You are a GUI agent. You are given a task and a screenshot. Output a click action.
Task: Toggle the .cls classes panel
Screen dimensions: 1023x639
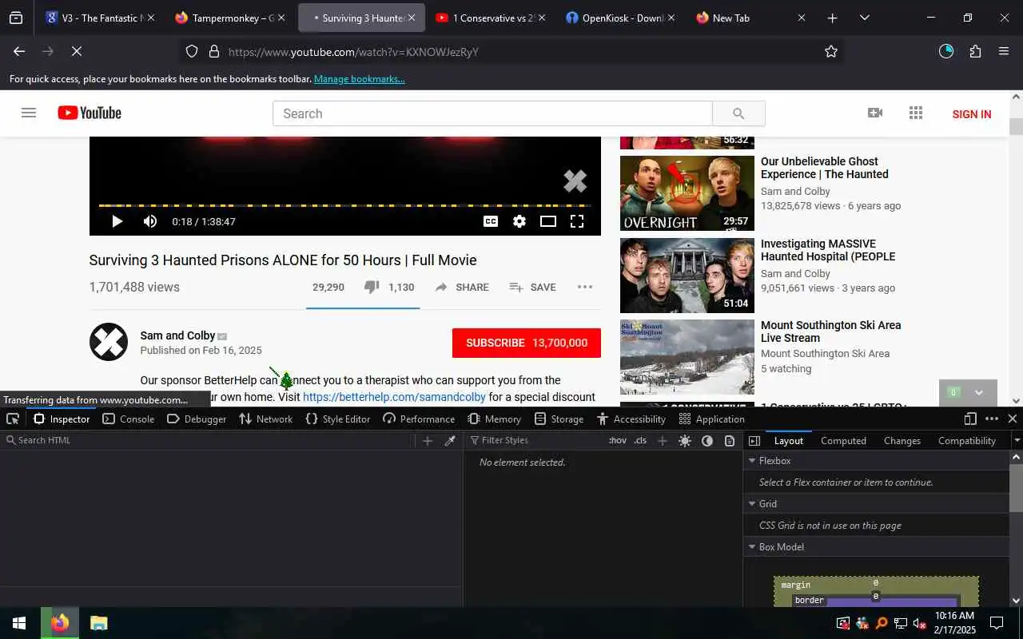tap(640, 440)
